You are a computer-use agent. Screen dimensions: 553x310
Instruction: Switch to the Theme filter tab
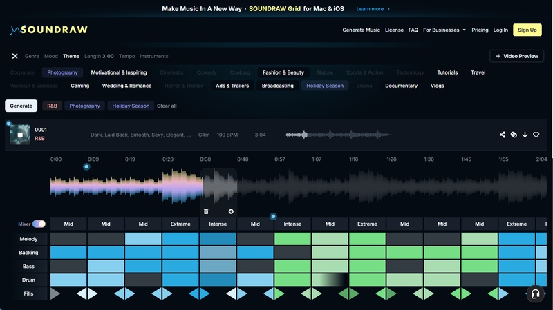click(71, 56)
